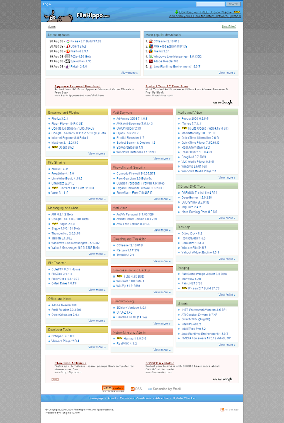Click the All Updates feed icon
The width and height of the screenshot is (284, 423).
pyautogui.click(x=222, y=409)
